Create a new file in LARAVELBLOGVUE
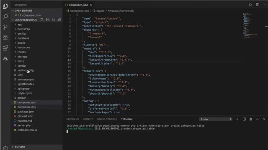 point(42,20)
